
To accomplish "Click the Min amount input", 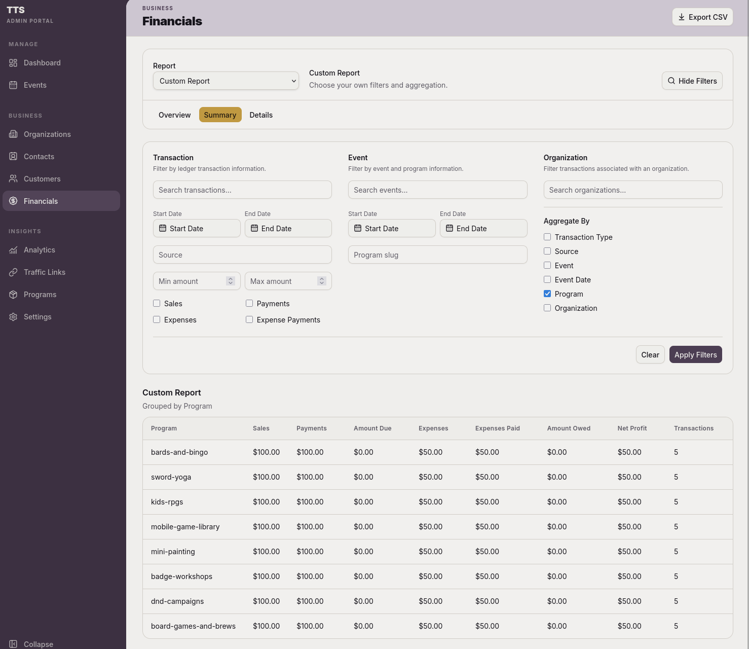I will coord(197,281).
